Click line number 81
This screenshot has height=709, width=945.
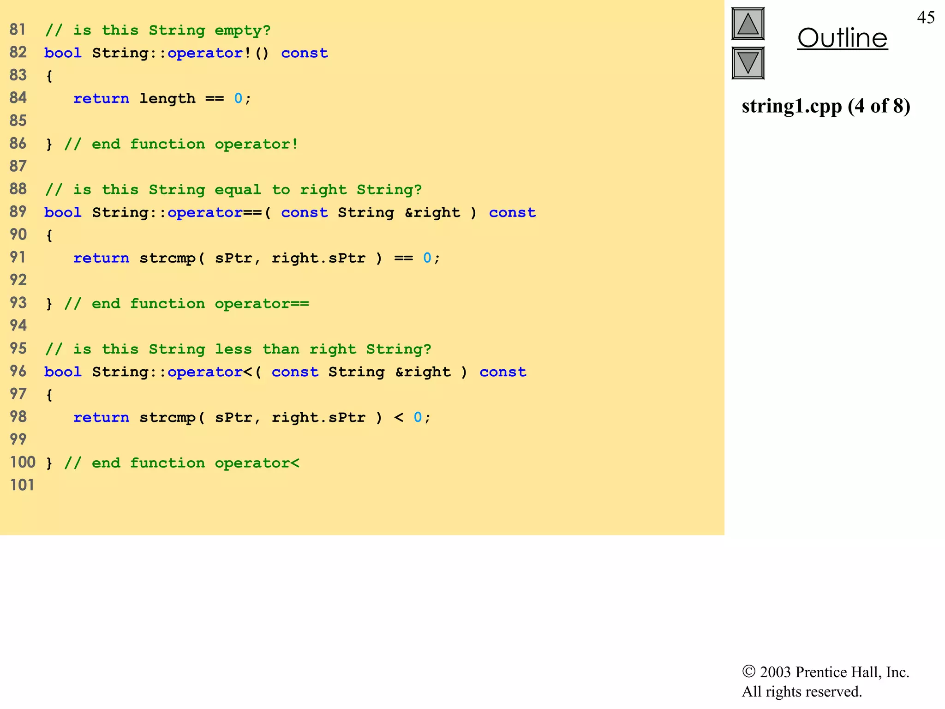[x=18, y=30]
